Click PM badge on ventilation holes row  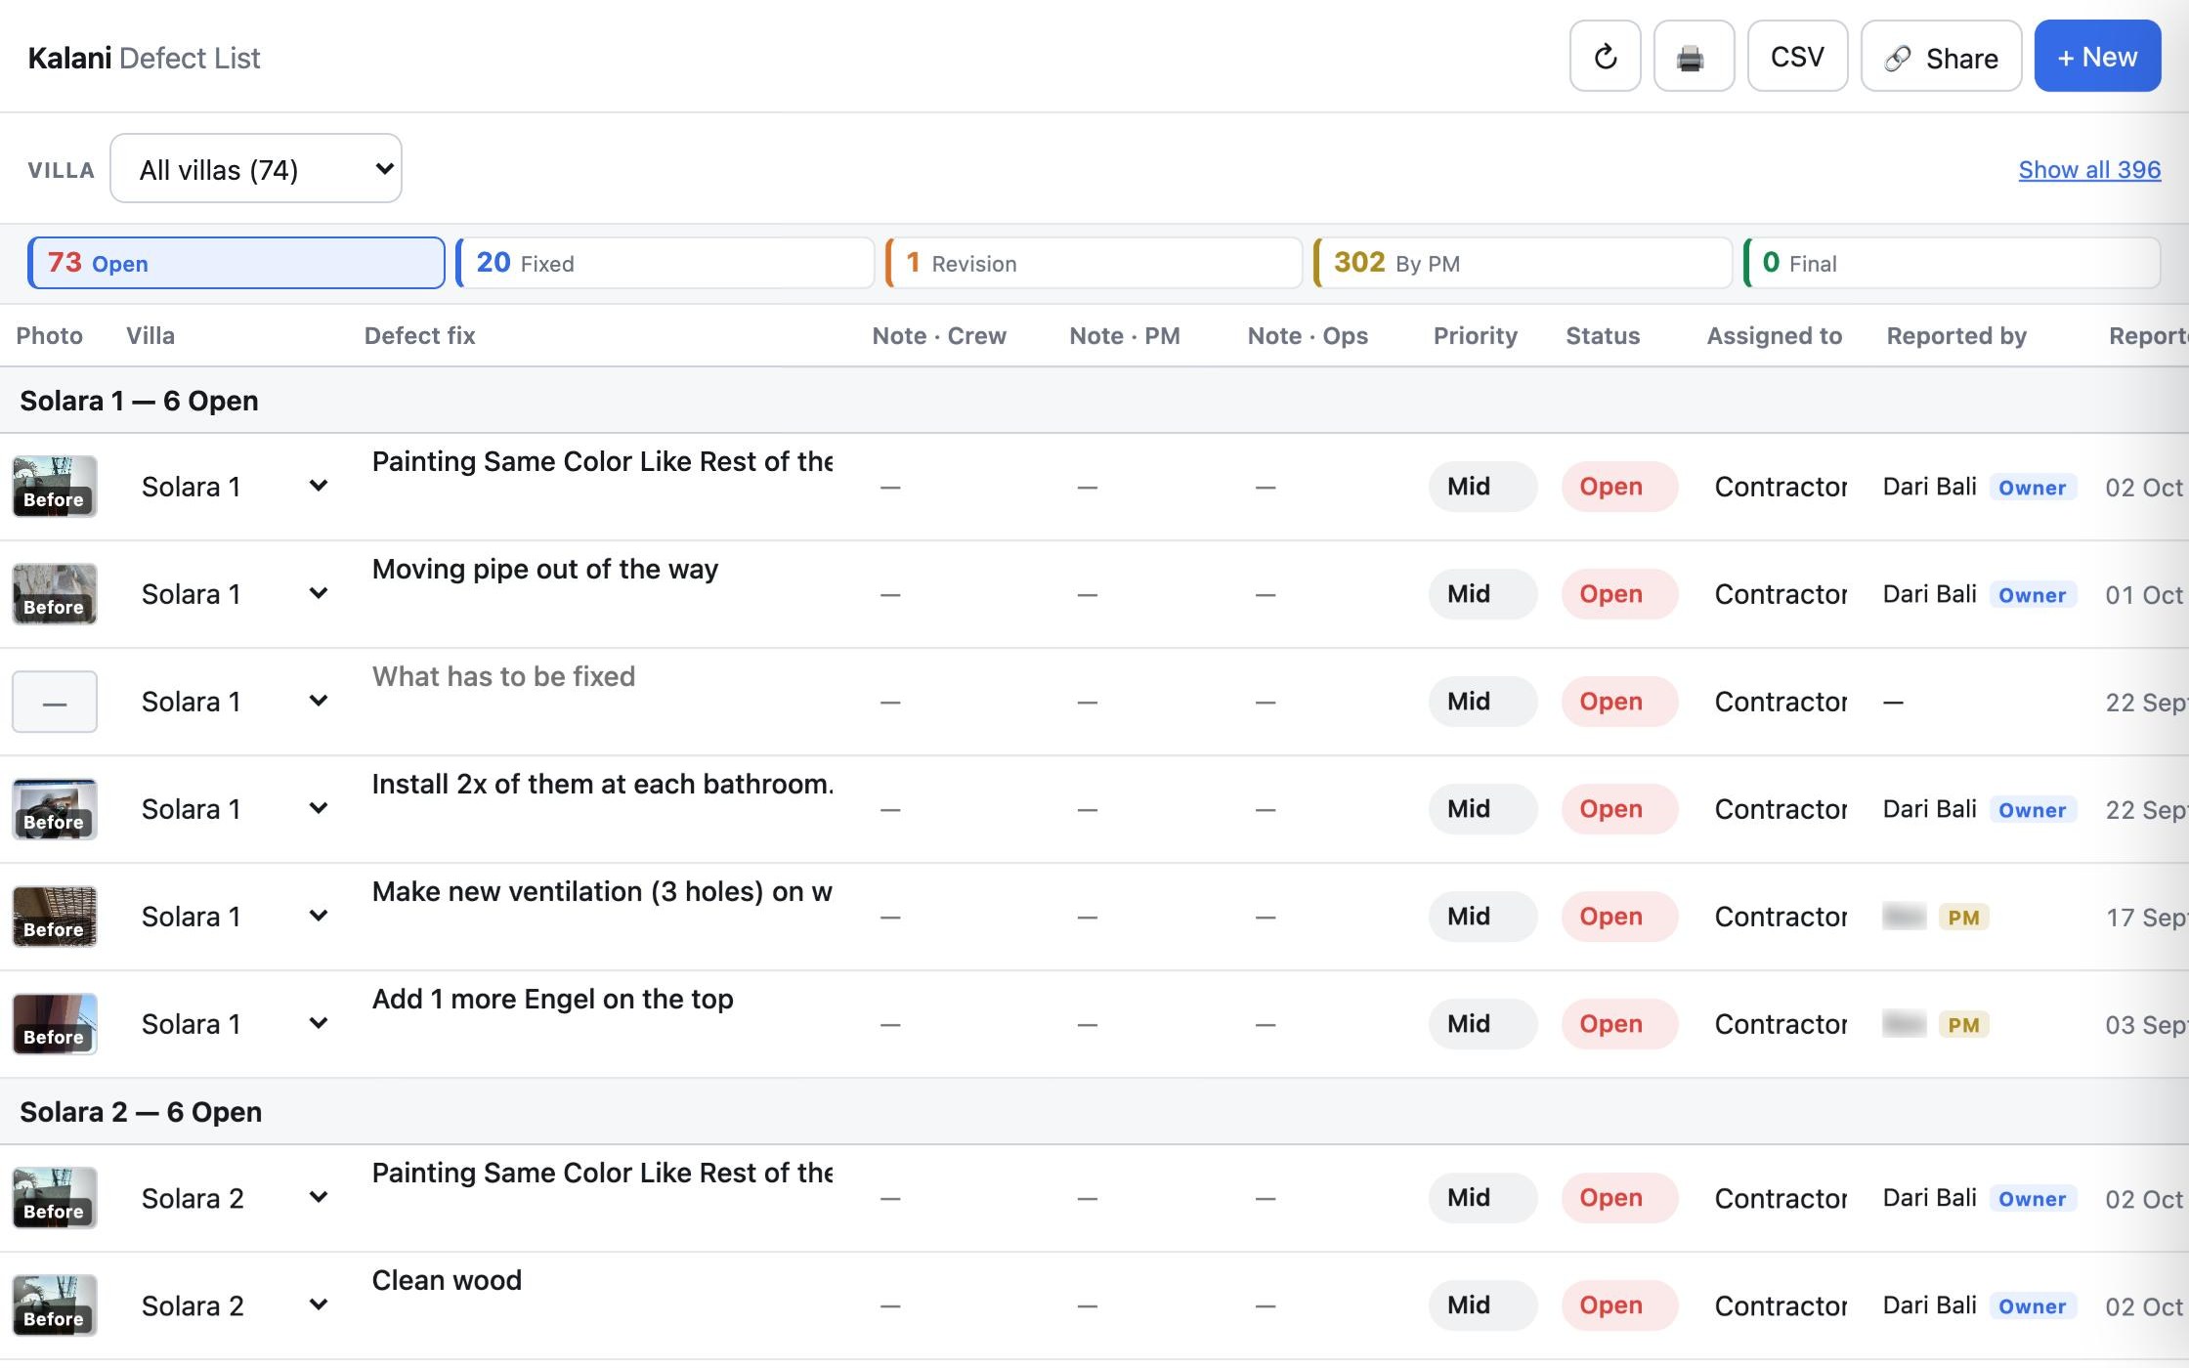click(x=1963, y=918)
